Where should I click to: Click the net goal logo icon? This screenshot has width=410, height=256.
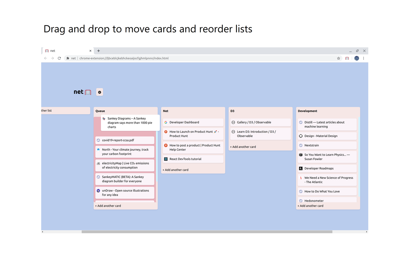(x=88, y=92)
